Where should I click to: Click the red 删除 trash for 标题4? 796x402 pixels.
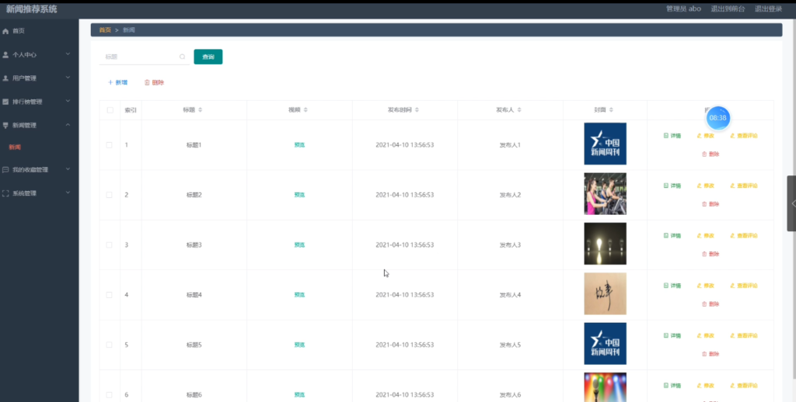(710, 303)
